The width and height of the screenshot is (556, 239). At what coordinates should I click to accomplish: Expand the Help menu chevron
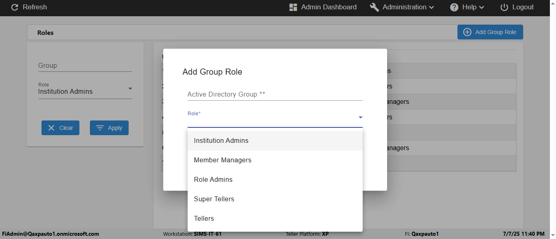point(482,7)
